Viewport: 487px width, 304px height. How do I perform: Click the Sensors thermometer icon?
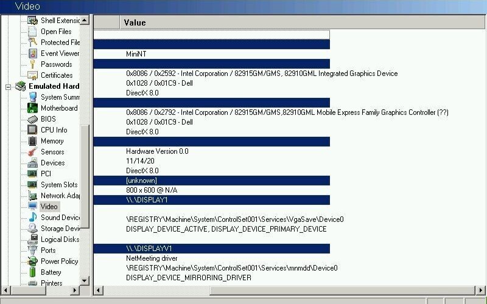point(32,151)
